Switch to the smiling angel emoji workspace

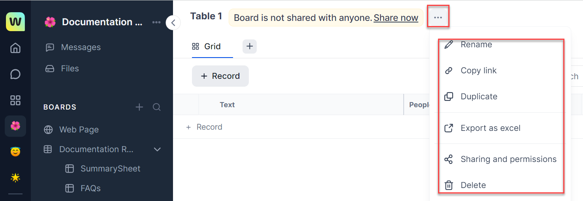15,152
